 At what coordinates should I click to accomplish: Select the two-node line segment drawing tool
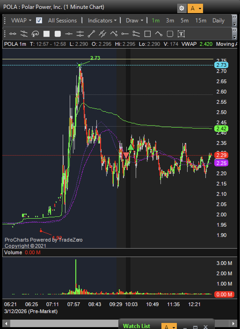pos(13,34)
